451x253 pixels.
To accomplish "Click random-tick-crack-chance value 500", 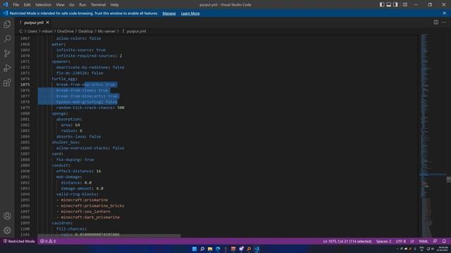I will pos(121,108).
